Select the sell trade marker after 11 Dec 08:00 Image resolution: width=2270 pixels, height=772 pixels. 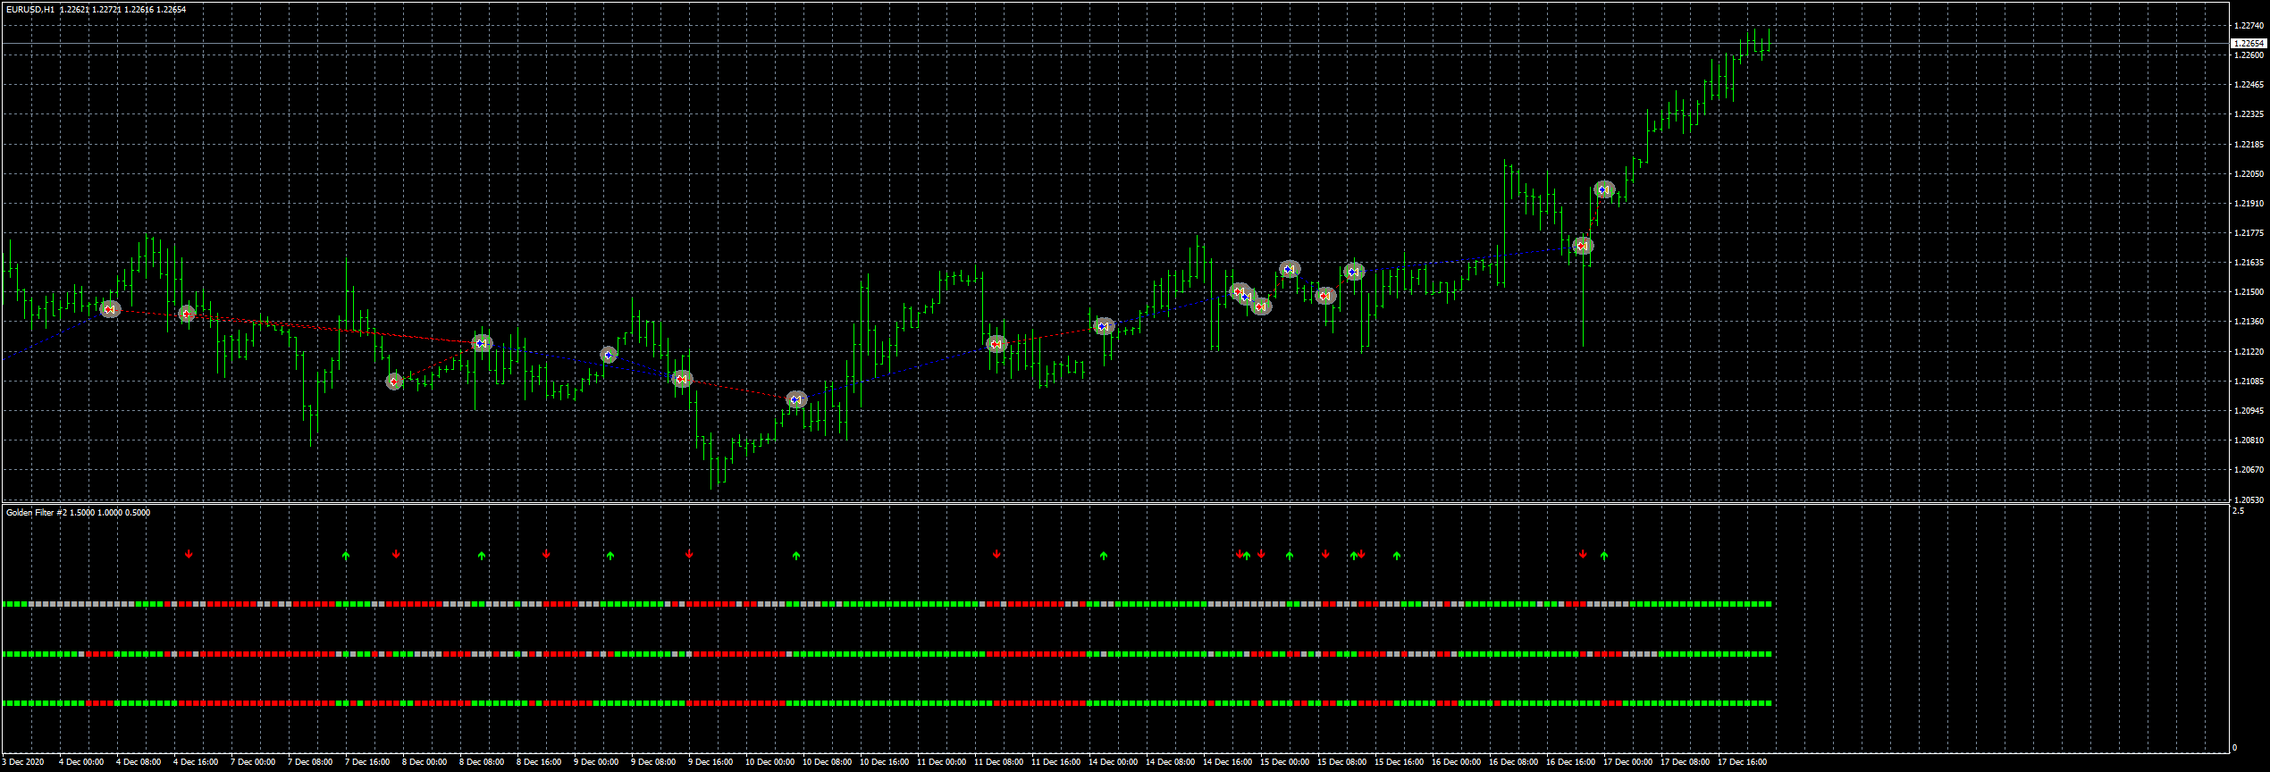(x=996, y=344)
